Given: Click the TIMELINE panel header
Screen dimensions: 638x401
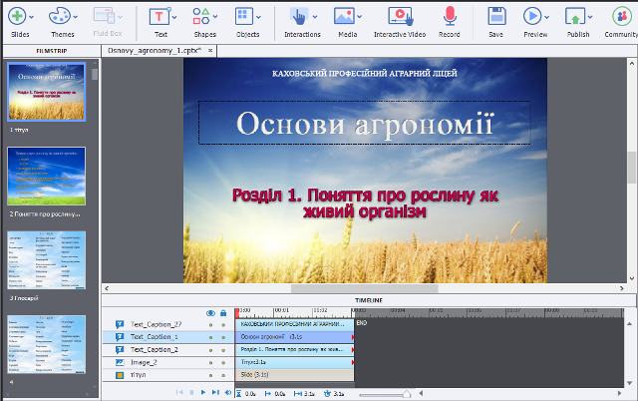Looking at the screenshot, I should [369, 300].
